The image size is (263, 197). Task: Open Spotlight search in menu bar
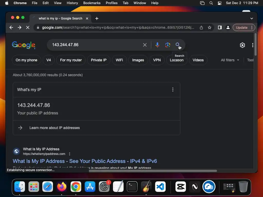click(211, 3)
